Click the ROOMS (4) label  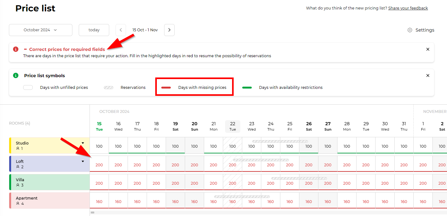click(19, 123)
